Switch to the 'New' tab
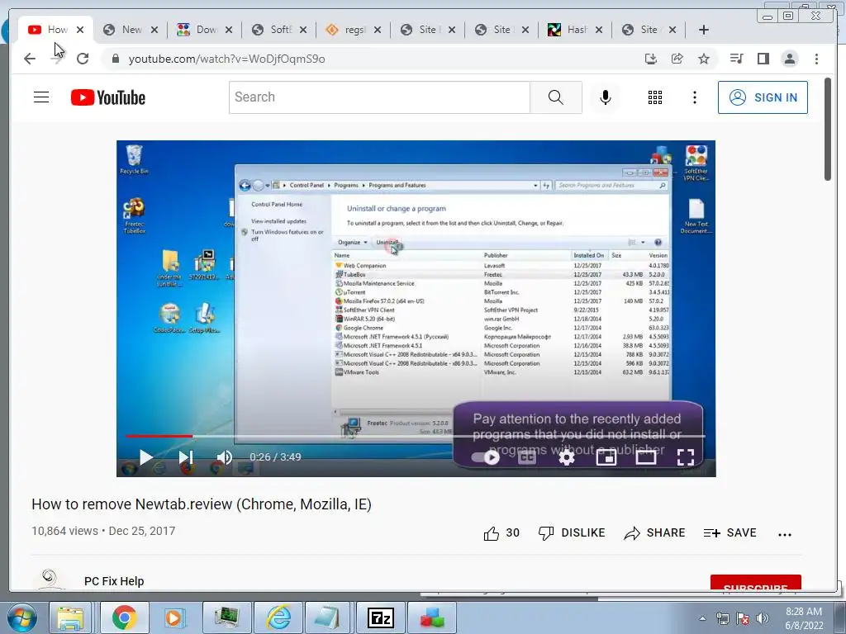This screenshot has width=846, height=634. 131,30
